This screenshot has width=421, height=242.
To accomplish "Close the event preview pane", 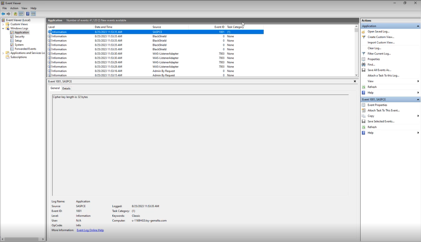I will tap(355, 81).
